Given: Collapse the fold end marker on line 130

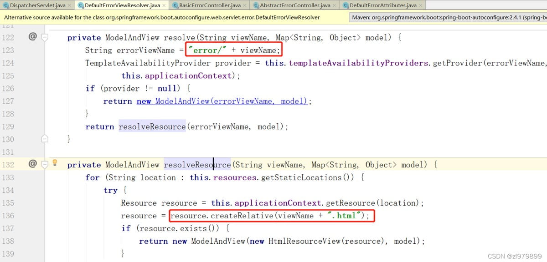Looking at the screenshot, I should 45,138.
